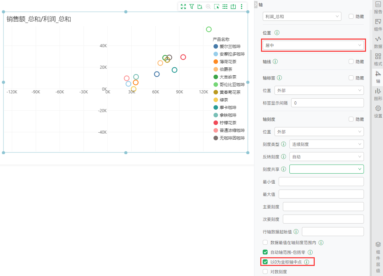Image resolution: width=383 pixels, height=276 pixels.
Task: Open the 数据 sidebar tab
Action: (x=378, y=42)
